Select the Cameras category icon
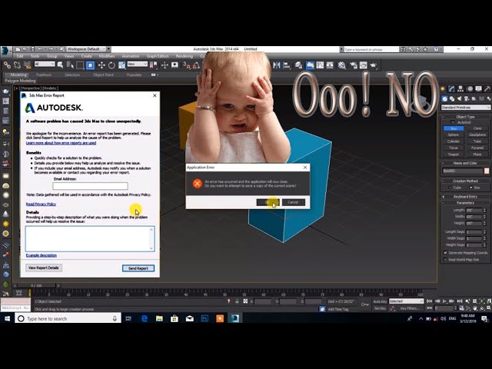 (x=467, y=99)
